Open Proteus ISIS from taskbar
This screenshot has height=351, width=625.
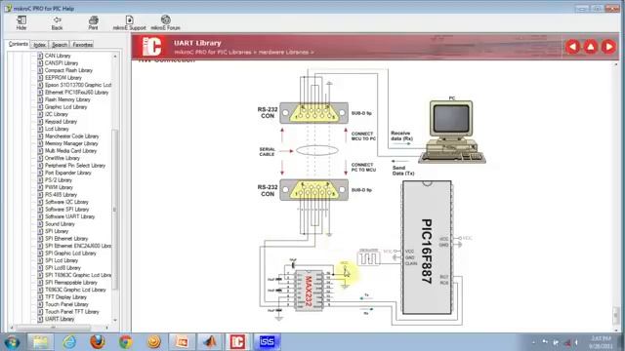click(x=267, y=342)
